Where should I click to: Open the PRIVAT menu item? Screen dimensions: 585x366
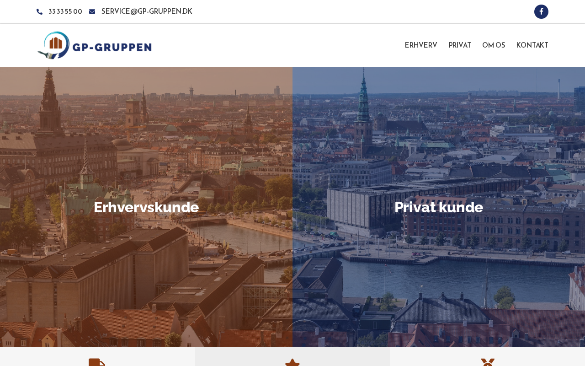click(x=460, y=45)
